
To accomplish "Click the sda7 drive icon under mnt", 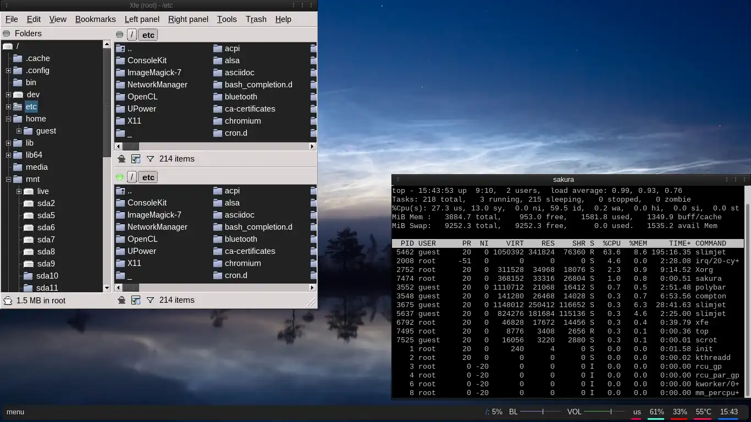I will point(29,240).
